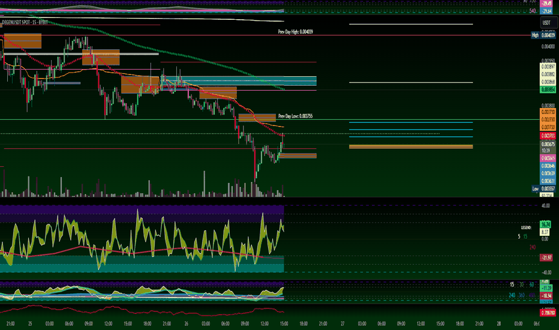Click the 0.004000 price scale label
Image resolution: width=559 pixels, height=330 pixels.
click(548, 46)
